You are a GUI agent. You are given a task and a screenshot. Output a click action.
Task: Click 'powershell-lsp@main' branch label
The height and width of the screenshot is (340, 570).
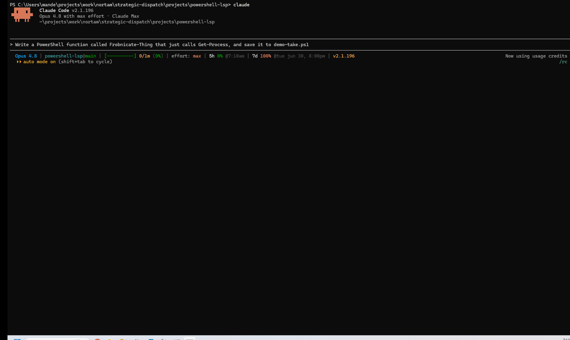point(70,56)
